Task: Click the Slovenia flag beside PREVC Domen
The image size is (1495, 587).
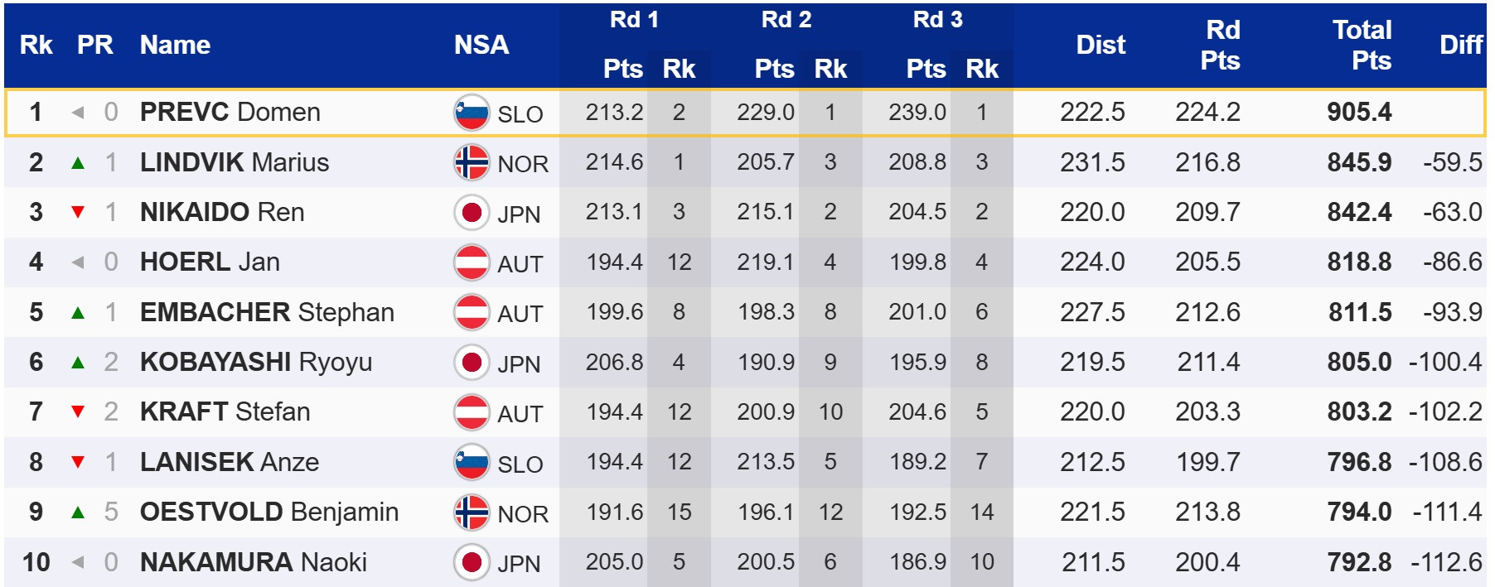Action: coord(472,113)
